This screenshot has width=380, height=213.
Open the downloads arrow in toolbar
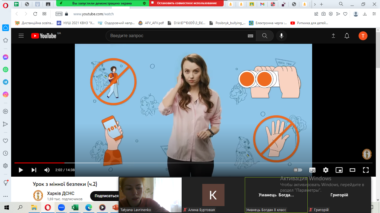pyautogui.click(x=365, y=14)
